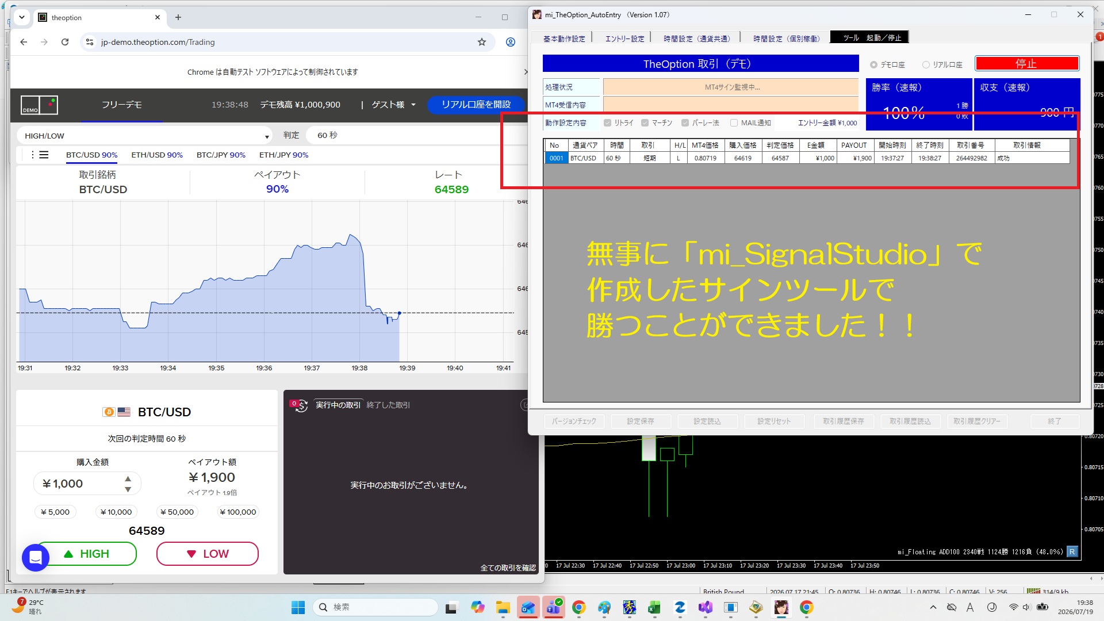Open the vertical dots menu near asset tabs
The height and width of the screenshot is (621, 1104).
[32, 155]
